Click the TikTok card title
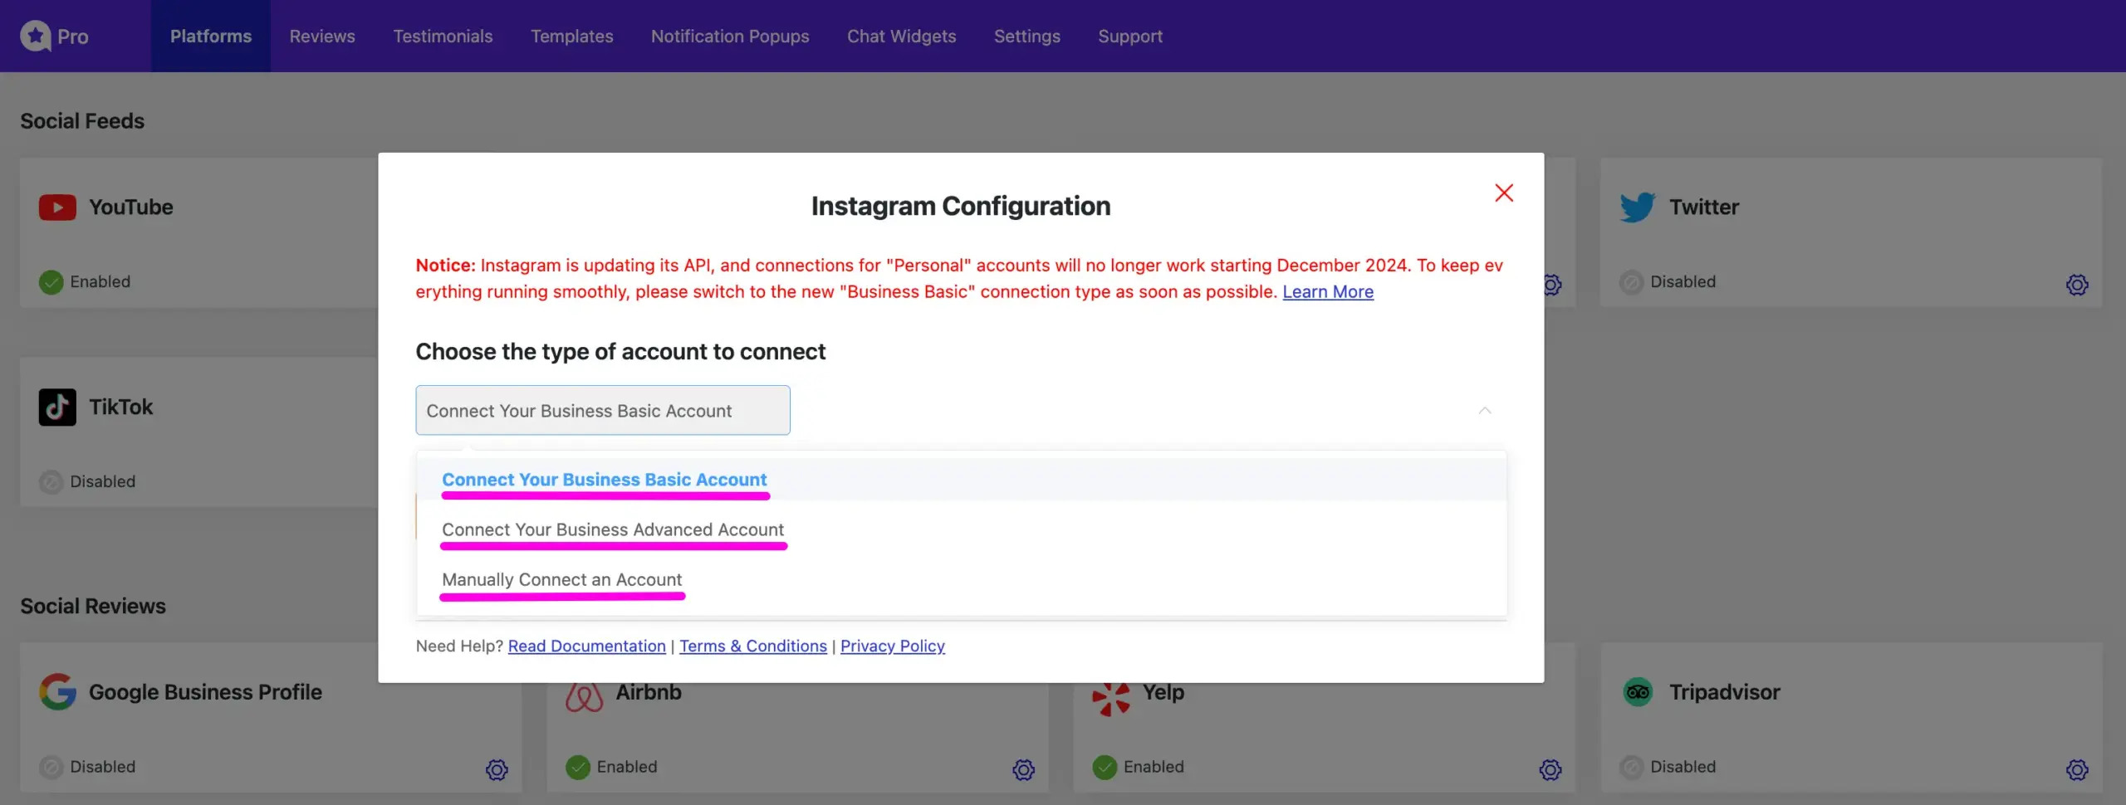 pos(121,407)
